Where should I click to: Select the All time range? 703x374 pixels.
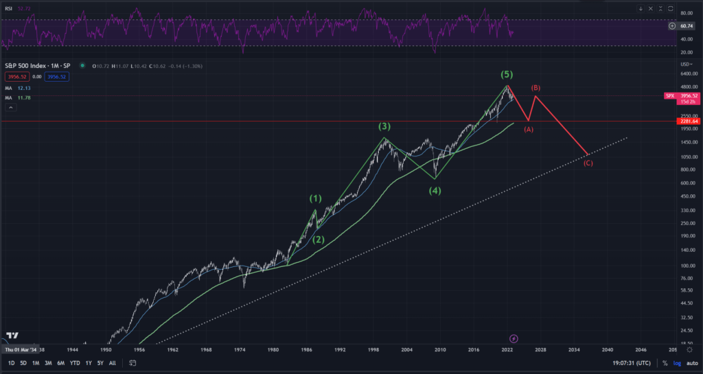[x=113, y=363]
